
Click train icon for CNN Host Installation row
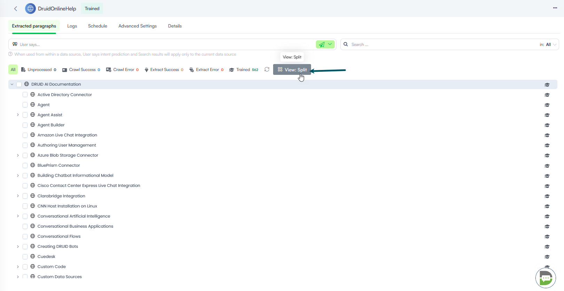click(x=547, y=206)
